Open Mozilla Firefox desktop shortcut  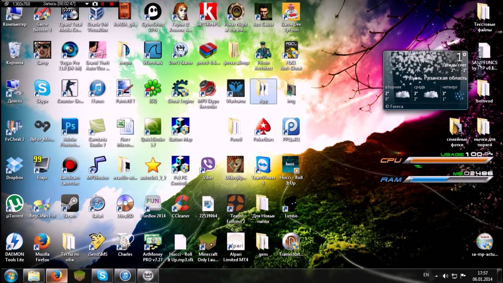[x=42, y=248]
